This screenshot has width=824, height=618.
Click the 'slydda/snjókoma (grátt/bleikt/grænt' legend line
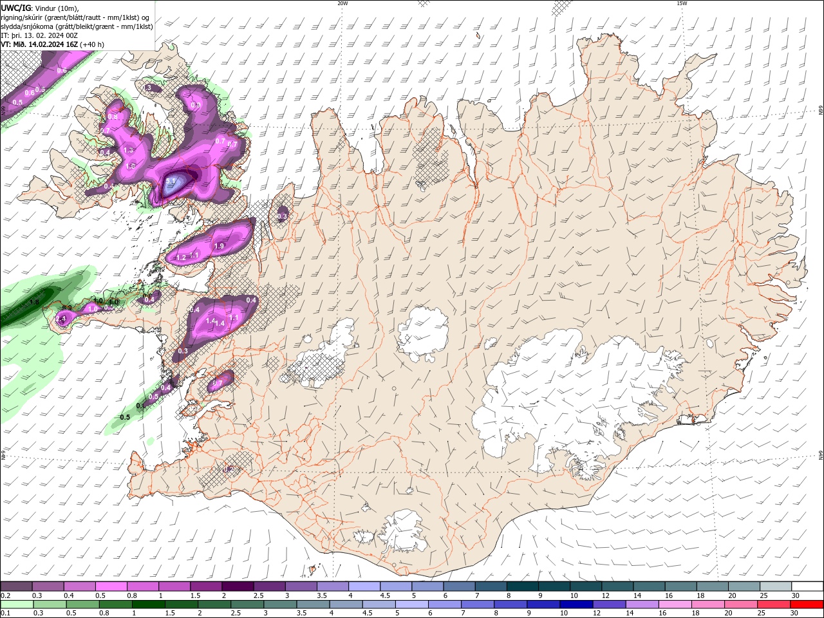77,26
